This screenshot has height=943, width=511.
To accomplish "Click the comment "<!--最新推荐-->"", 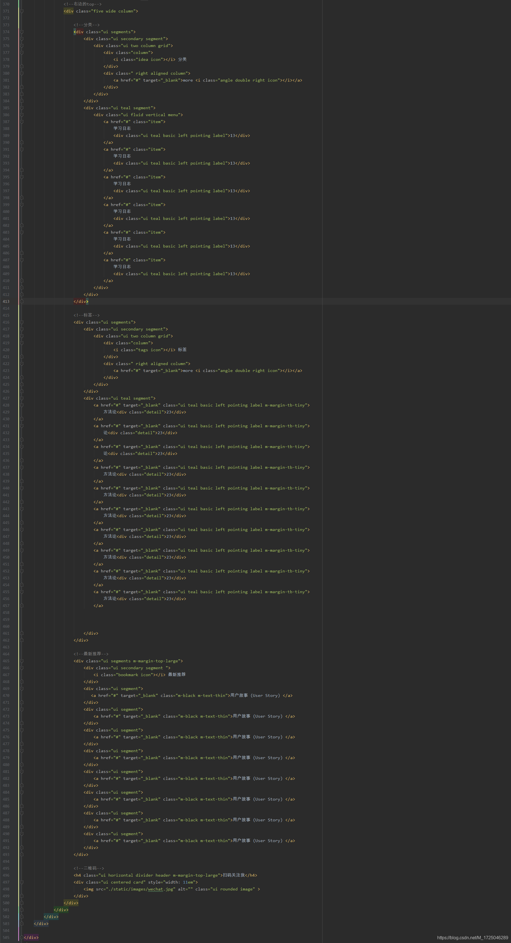I will (x=91, y=654).
